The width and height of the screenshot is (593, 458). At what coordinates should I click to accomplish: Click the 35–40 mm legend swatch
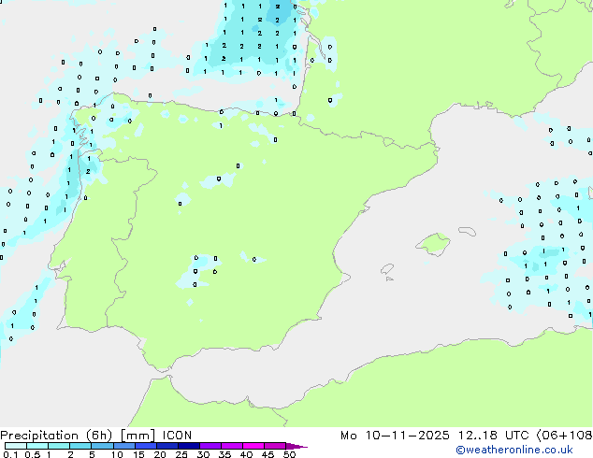(x=231, y=446)
